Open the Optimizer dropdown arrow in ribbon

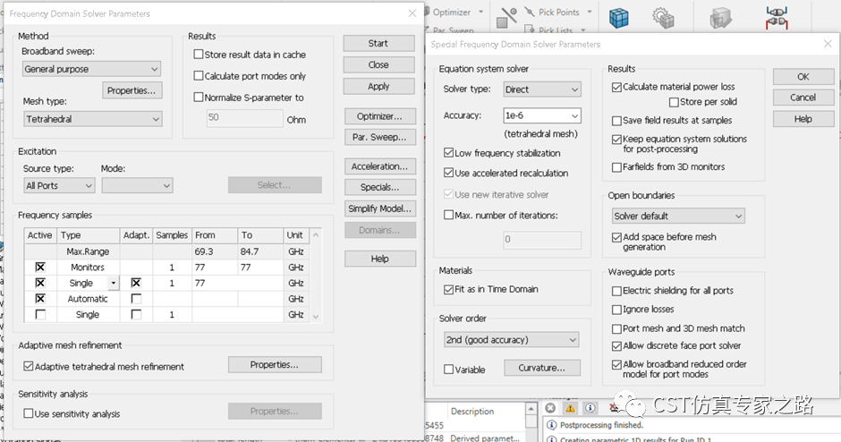coord(480,12)
